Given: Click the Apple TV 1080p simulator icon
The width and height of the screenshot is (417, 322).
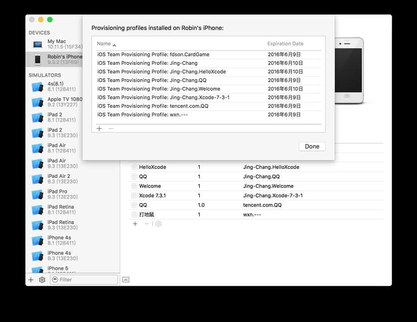Looking at the screenshot, I should (37, 102).
